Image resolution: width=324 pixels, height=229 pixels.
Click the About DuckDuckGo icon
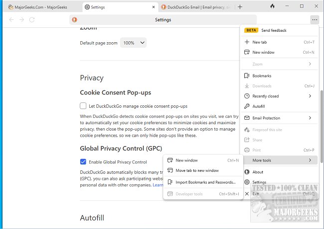247,172
